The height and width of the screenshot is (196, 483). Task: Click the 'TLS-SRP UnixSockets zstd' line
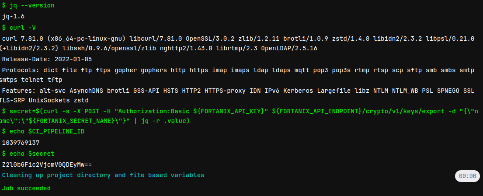44,101
